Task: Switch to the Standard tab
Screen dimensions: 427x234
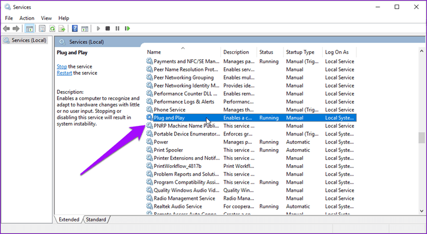Action: click(96, 220)
